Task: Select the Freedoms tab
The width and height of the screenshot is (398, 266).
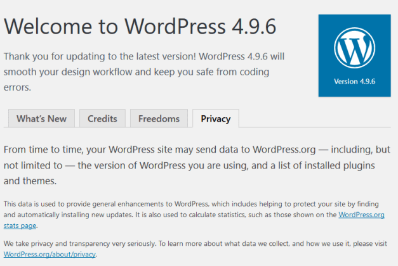Action: pyautogui.click(x=159, y=118)
